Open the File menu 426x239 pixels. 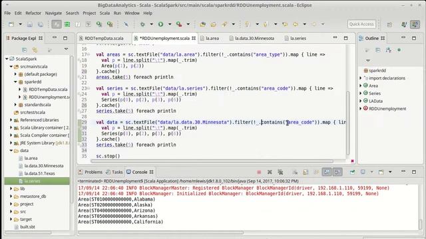click(7, 13)
